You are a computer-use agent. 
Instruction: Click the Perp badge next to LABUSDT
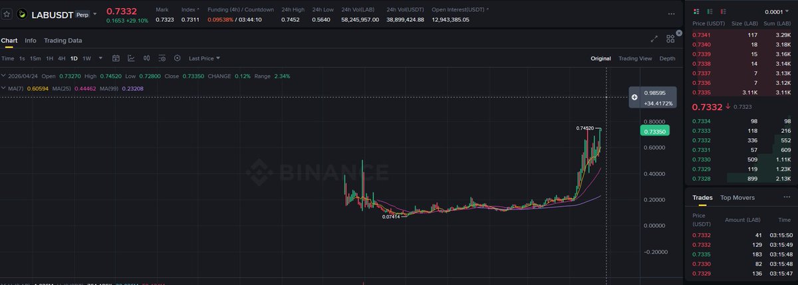[82, 13]
